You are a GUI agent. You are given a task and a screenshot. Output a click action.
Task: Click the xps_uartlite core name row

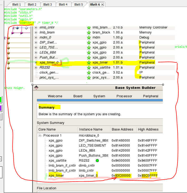click(x=57, y=161)
